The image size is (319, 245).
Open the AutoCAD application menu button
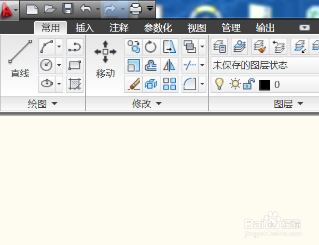9,10
